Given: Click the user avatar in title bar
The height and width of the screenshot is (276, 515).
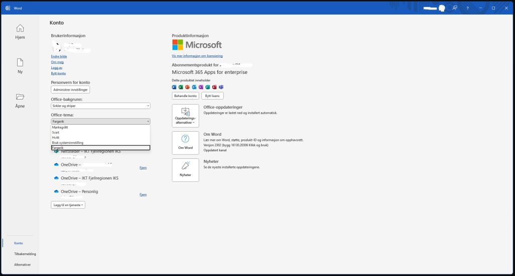Looking at the screenshot, I should pyautogui.click(x=442, y=8).
